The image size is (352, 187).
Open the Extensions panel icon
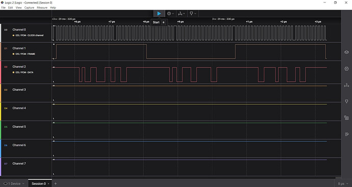point(346,118)
